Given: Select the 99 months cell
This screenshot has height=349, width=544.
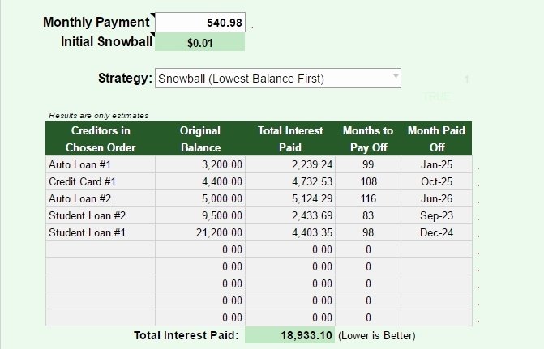Looking at the screenshot, I should (368, 164).
